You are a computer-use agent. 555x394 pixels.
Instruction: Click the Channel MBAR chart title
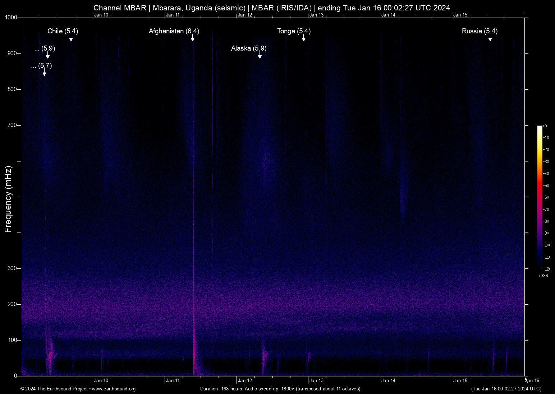pos(271,8)
